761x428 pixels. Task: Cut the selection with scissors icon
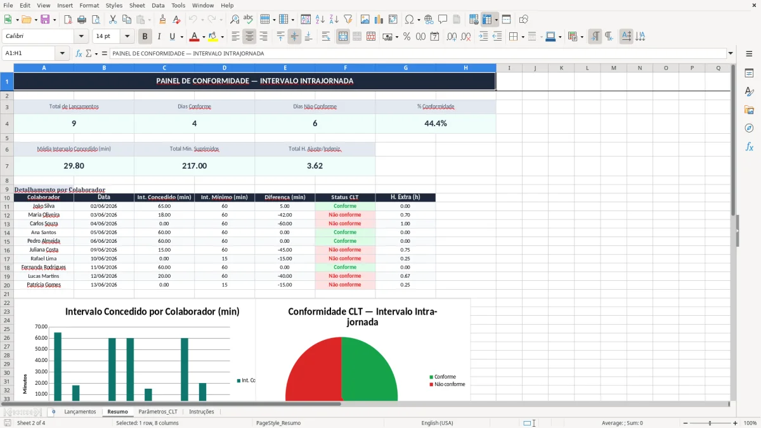(x=113, y=20)
